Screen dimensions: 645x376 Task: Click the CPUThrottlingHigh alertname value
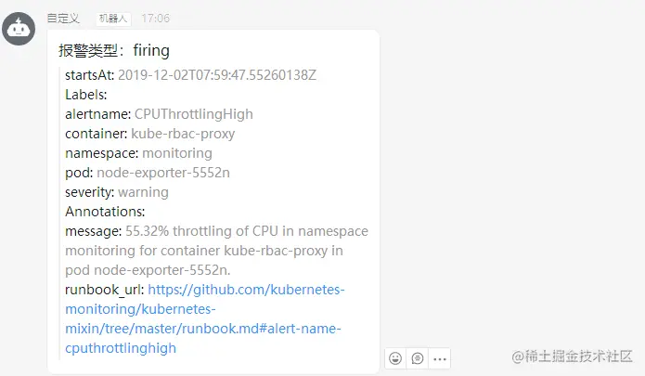point(193,114)
